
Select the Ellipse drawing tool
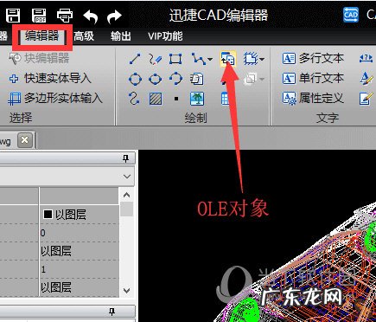coord(156,79)
